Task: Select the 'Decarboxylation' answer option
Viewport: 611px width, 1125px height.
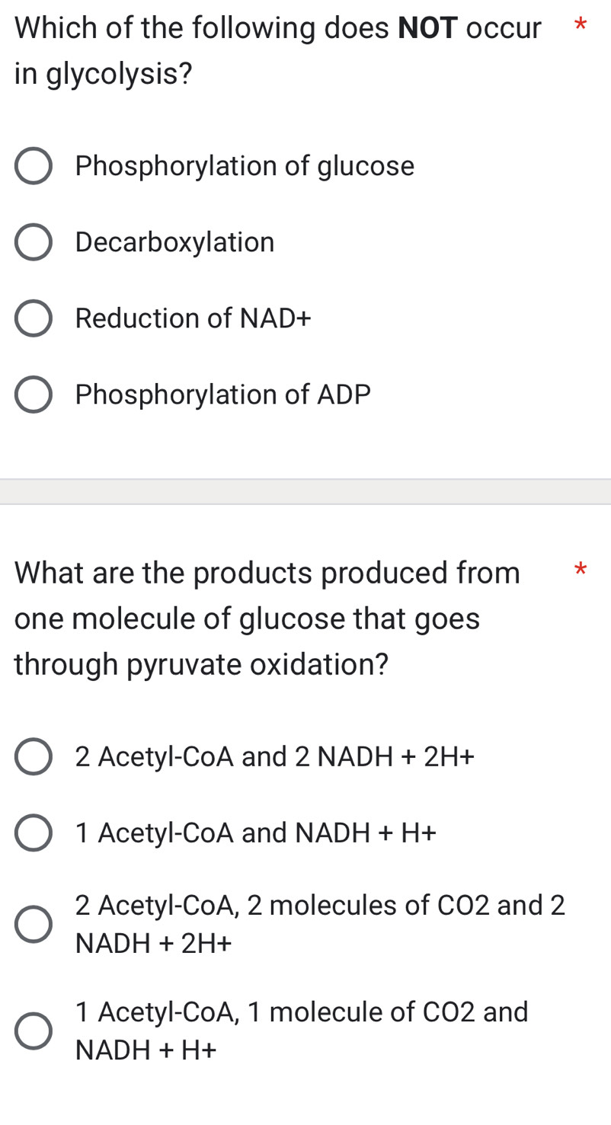Action: [33, 241]
